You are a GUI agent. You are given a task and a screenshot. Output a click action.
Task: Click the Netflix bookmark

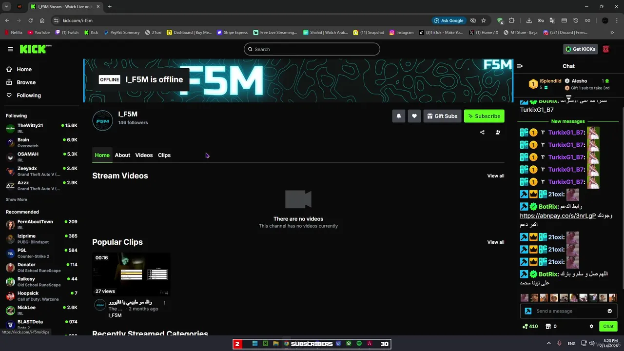click(13, 33)
